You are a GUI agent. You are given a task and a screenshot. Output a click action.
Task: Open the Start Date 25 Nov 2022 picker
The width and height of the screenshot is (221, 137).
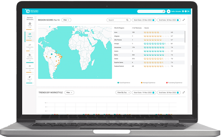pyautogui.click(x=144, y=20)
